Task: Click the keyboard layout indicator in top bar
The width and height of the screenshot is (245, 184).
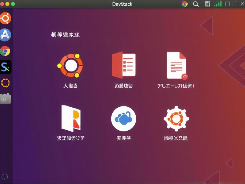Action: pos(207,4)
